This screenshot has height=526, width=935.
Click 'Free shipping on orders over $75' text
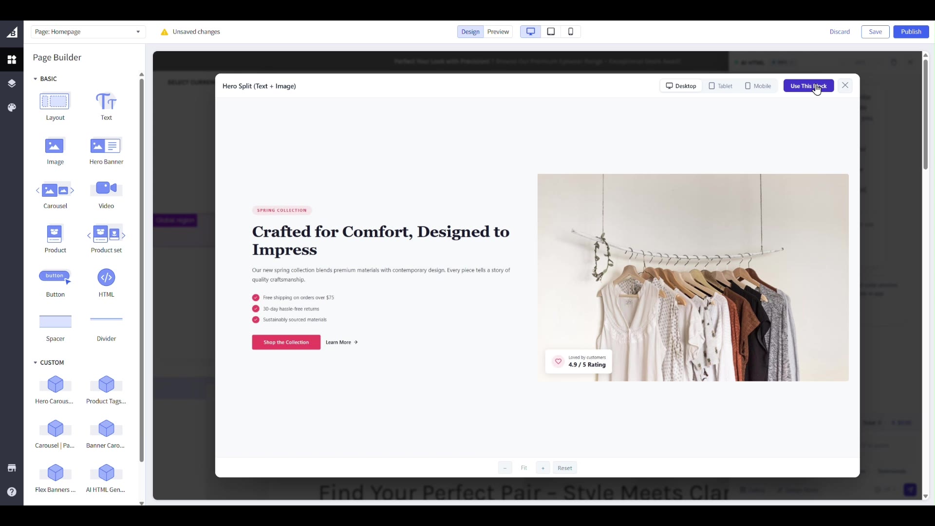tap(299, 298)
